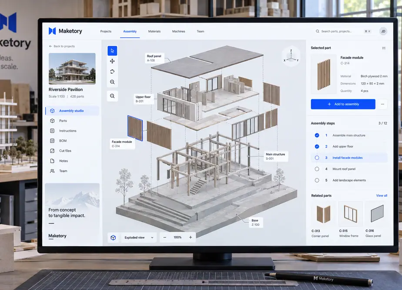Increase zoom with the plus button
This screenshot has width=402, height=290.
click(191, 237)
